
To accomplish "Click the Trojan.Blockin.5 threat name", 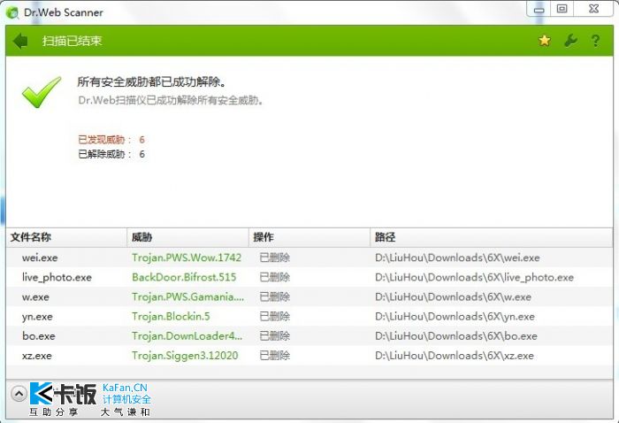I will pos(172,316).
